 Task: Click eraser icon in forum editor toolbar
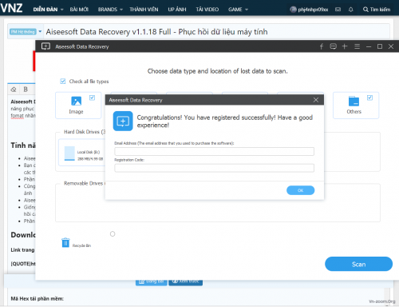[14, 90]
